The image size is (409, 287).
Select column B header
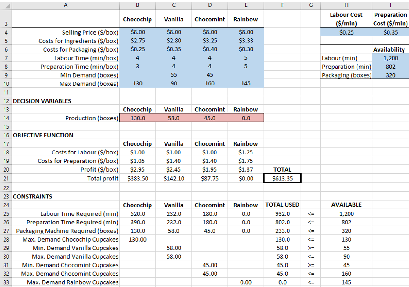click(x=138, y=5)
